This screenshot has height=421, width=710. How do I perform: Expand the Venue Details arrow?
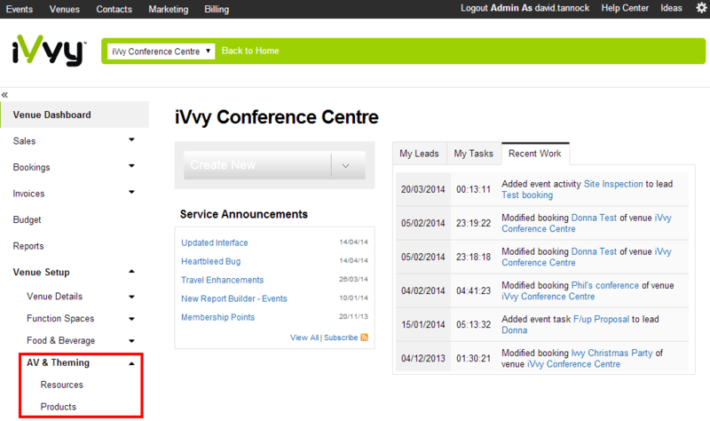[x=131, y=298]
